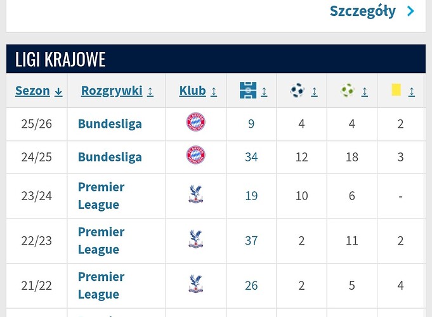This screenshot has width=432, height=317.
Task: Open Bundesliga link for season 24/25
Action: tap(110, 156)
